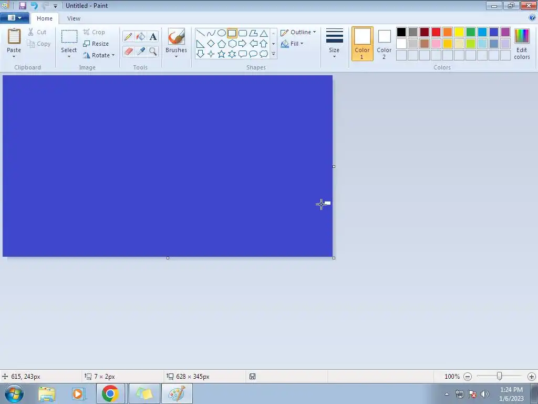This screenshot has width=538, height=404.
Task: Click the volume speaker tray icon
Action: tap(485, 393)
